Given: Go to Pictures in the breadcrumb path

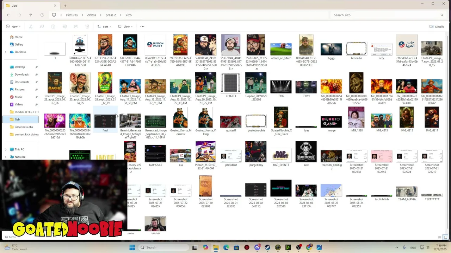Looking at the screenshot, I should (x=72, y=15).
